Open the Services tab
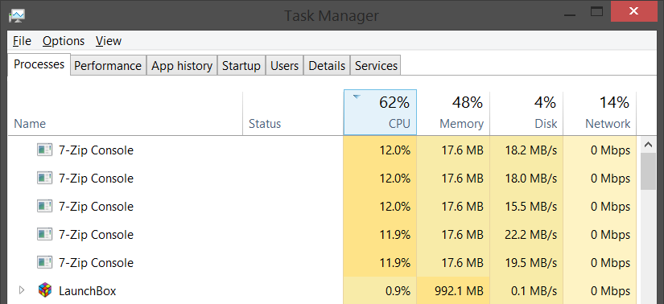Image resolution: width=664 pixels, height=304 pixels. [376, 66]
